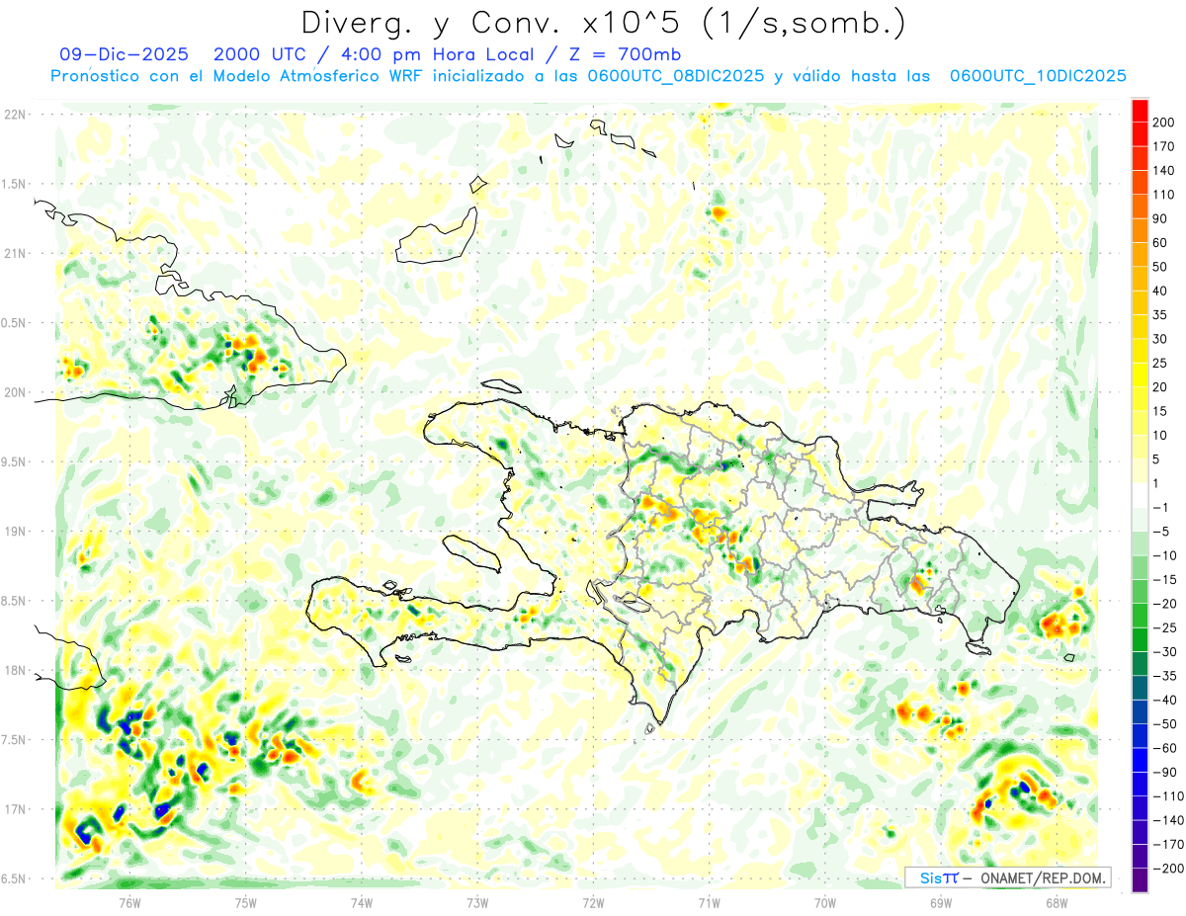Click the '-25' color scale label
This screenshot has height=916, width=1186.
point(1164,628)
